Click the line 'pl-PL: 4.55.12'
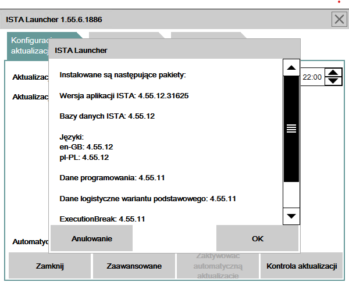 tap(84, 158)
